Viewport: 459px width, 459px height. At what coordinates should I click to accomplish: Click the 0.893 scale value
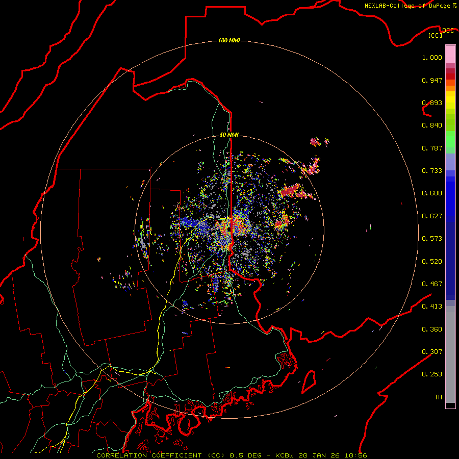[432, 103]
